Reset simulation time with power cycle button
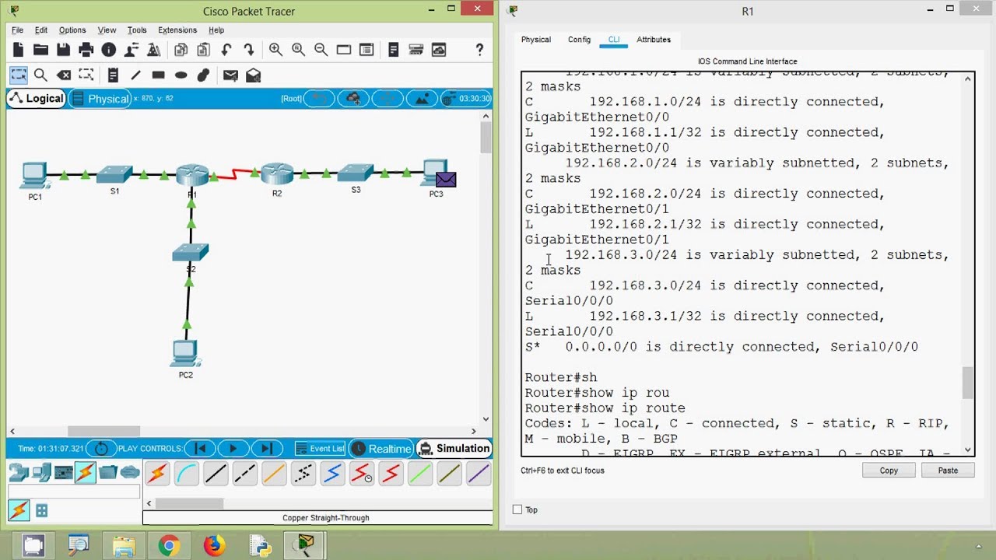This screenshot has width=996, height=560. click(x=101, y=449)
